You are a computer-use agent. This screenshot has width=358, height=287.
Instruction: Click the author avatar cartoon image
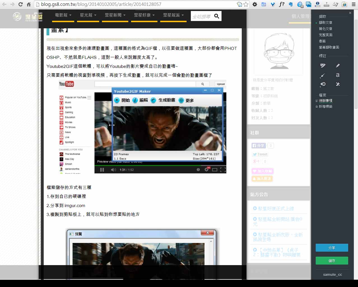coord(278,51)
